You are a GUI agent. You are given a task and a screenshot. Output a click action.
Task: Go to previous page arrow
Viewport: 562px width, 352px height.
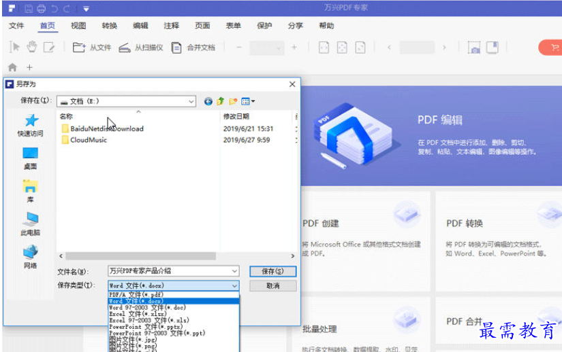pyautogui.click(x=389, y=47)
